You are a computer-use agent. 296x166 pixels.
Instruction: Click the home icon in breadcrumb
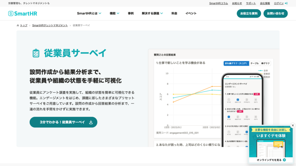pyautogui.click(x=18, y=25)
